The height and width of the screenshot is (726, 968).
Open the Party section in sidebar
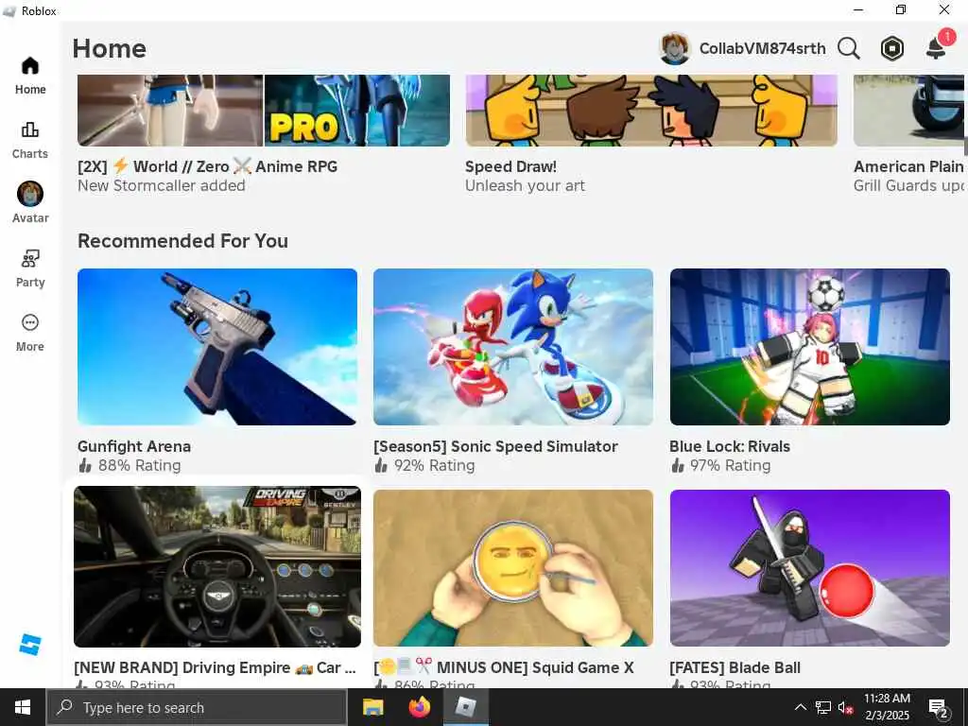[29, 268]
